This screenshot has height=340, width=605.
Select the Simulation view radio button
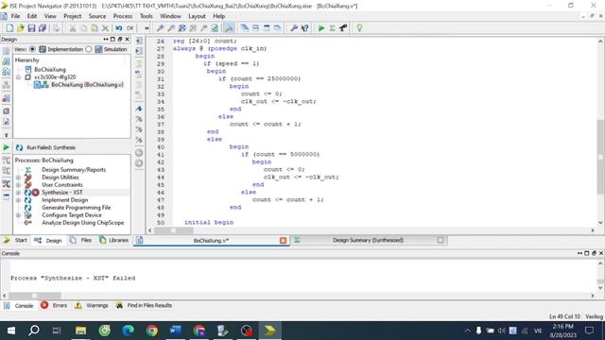coord(89,49)
